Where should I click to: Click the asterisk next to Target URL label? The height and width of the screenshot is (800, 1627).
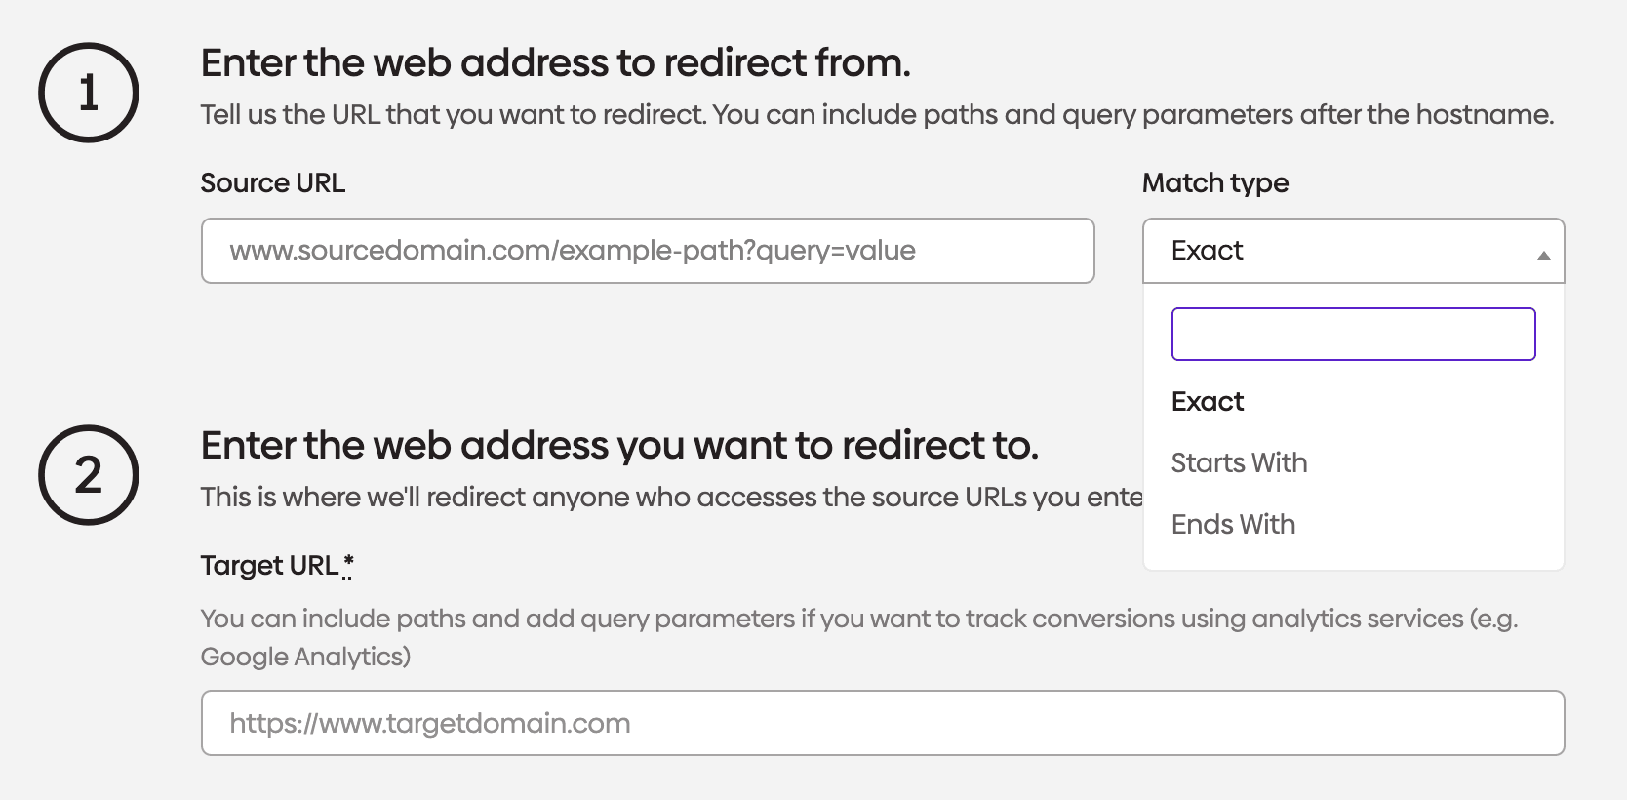coord(347,563)
